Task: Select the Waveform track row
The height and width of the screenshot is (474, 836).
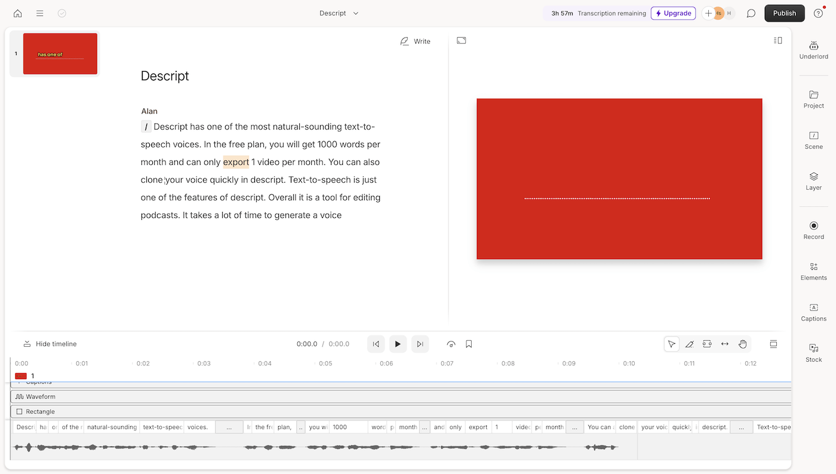Action: [401, 396]
